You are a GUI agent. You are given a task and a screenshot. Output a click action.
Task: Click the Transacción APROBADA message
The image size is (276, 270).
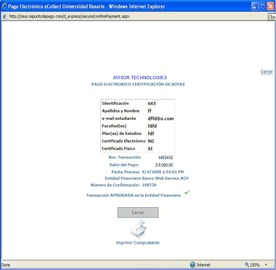point(133,195)
